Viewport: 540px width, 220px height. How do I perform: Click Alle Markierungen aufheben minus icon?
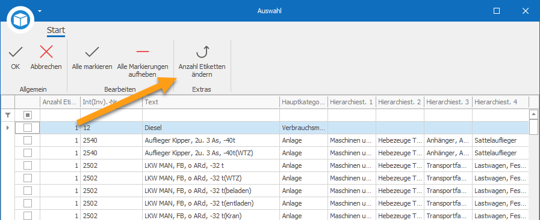(143, 52)
